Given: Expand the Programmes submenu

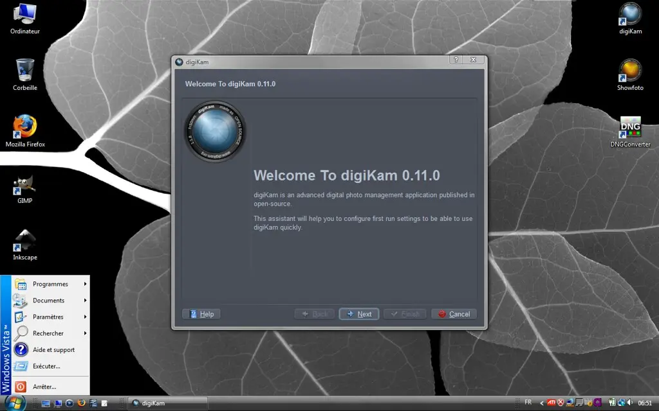Looking at the screenshot, I should pyautogui.click(x=50, y=284).
